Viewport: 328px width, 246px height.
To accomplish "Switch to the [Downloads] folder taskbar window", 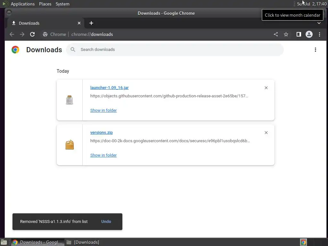I will click(x=83, y=242).
